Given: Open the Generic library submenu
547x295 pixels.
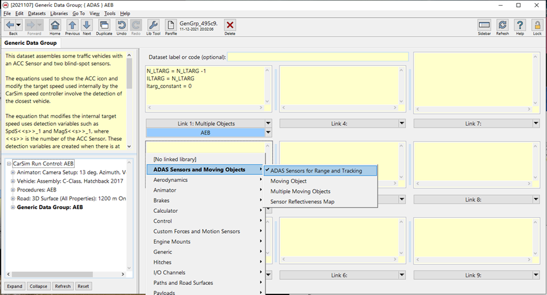Looking at the screenshot, I should click(x=206, y=252).
